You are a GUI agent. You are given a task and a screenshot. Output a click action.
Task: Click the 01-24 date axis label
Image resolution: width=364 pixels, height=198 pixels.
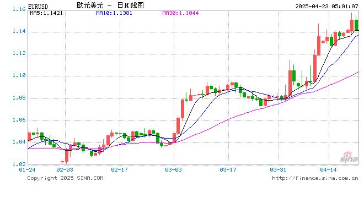(x=27, y=170)
